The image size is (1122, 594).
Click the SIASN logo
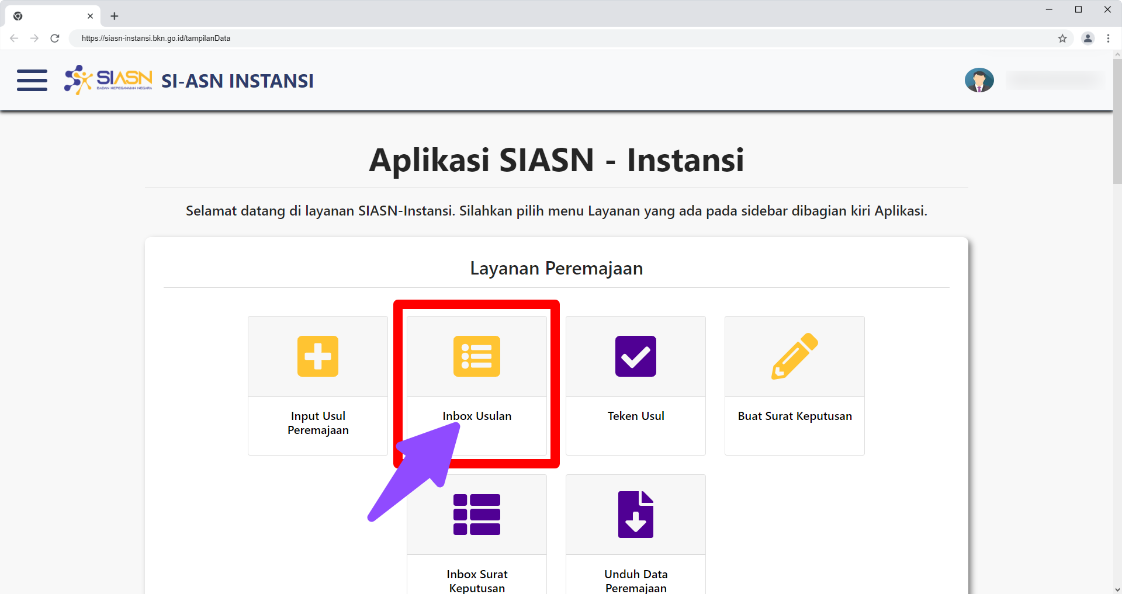[x=108, y=80]
